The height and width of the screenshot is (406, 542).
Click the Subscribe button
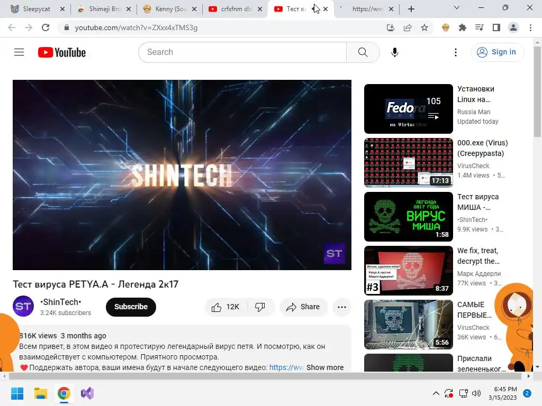point(131,307)
